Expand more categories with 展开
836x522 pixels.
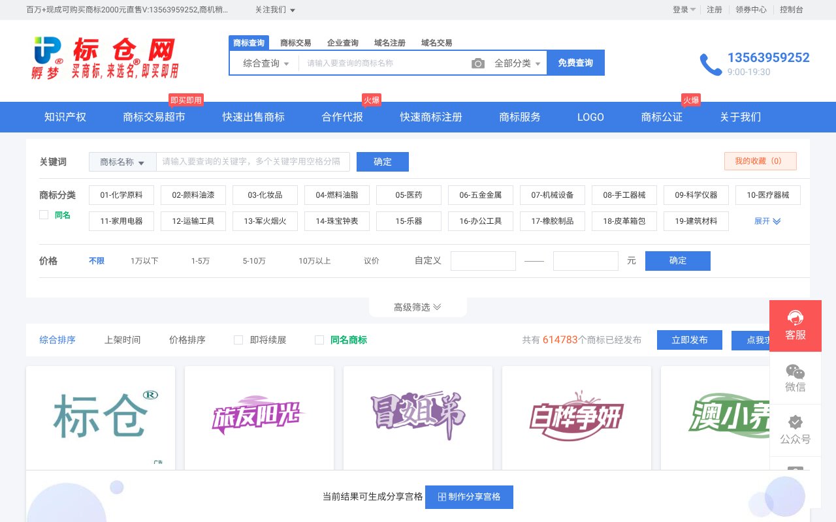pyautogui.click(x=766, y=221)
